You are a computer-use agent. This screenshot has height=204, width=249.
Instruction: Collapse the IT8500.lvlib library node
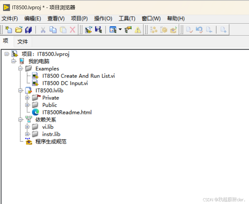click(x=20, y=91)
